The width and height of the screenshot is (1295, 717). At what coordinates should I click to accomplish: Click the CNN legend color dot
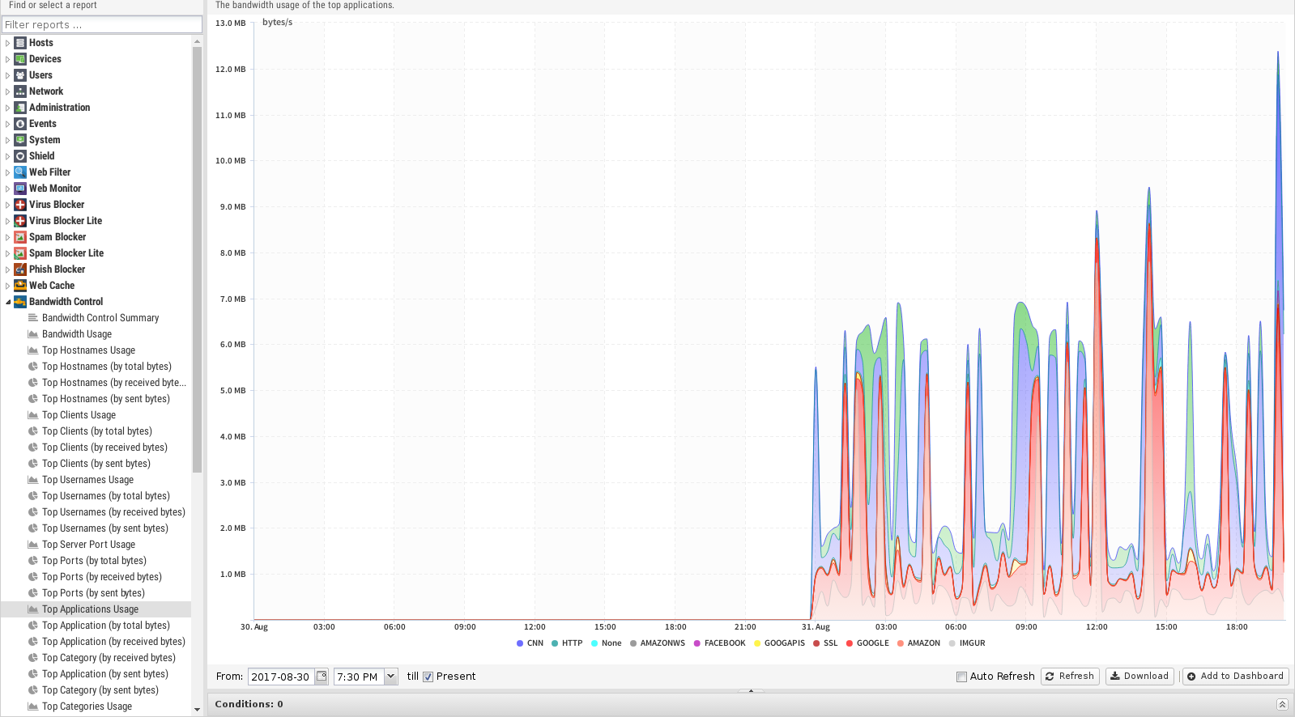click(520, 643)
